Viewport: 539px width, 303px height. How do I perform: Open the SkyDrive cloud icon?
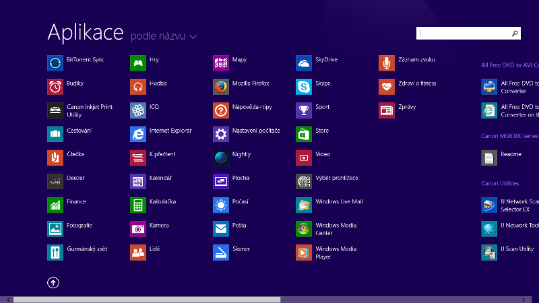point(303,63)
